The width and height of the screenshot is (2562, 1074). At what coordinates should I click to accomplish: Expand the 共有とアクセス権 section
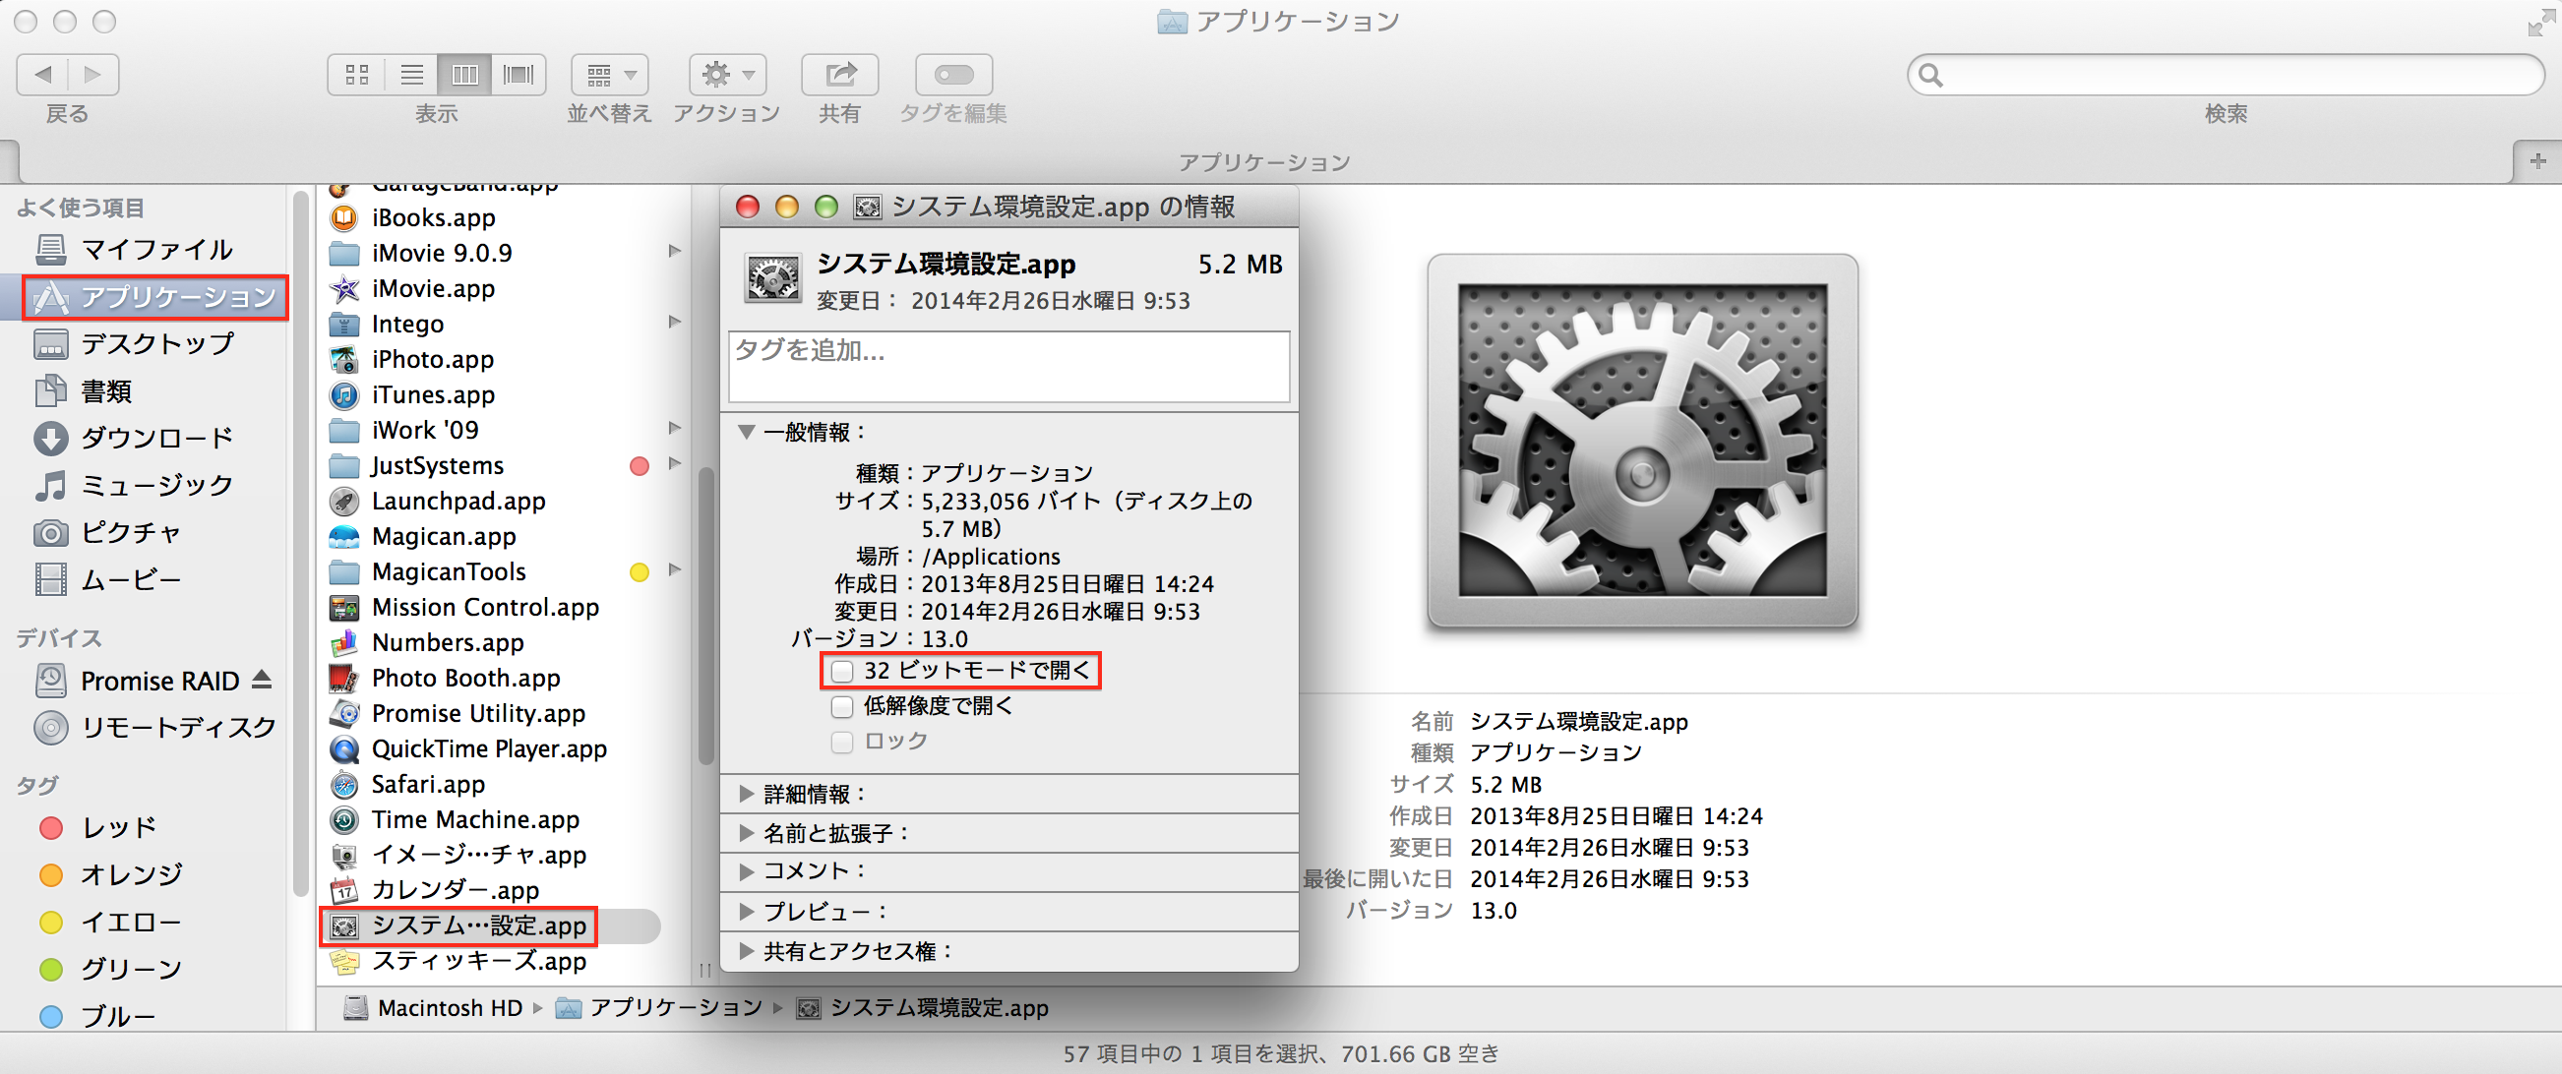[746, 952]
